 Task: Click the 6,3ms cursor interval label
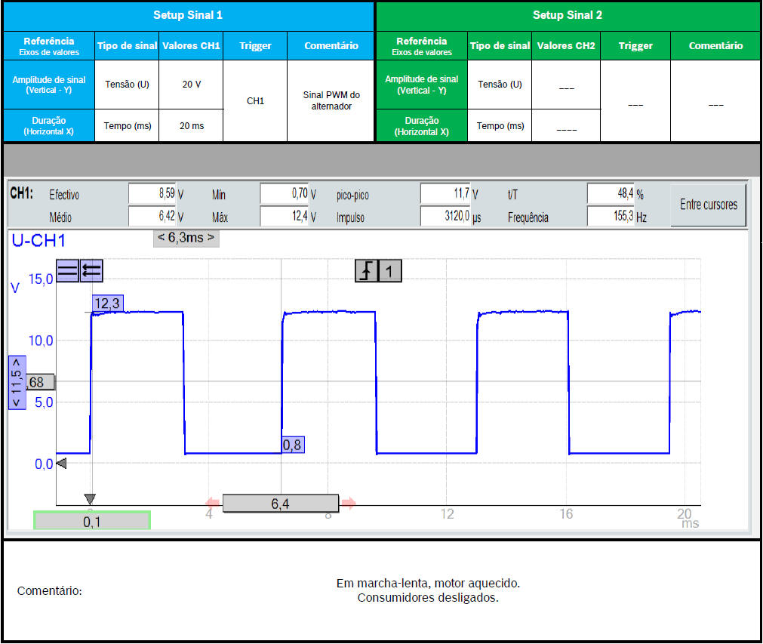(x=186, y=238)
